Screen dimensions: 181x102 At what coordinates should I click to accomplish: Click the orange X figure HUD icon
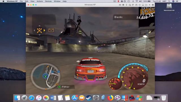point(39,30)
